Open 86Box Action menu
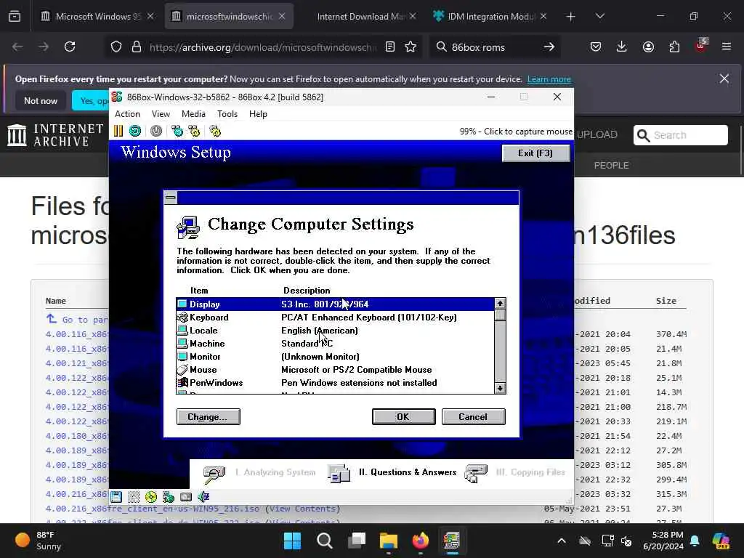The image size is (744, 558). coord(128,114)
